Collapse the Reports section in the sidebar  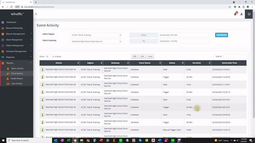(16, 63)
